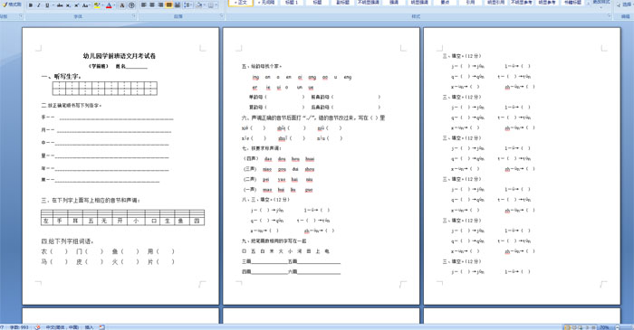Open the font color dropdown arrow

pyautogui.click(x=114, y=5)
